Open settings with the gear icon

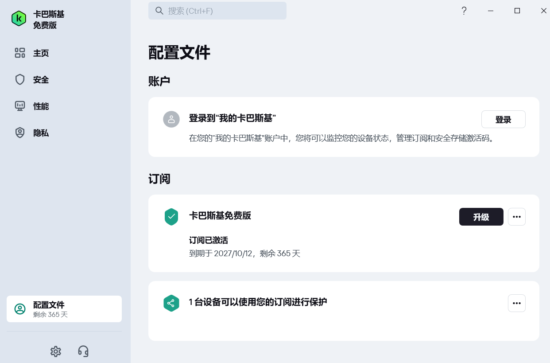tap(55, 351)
